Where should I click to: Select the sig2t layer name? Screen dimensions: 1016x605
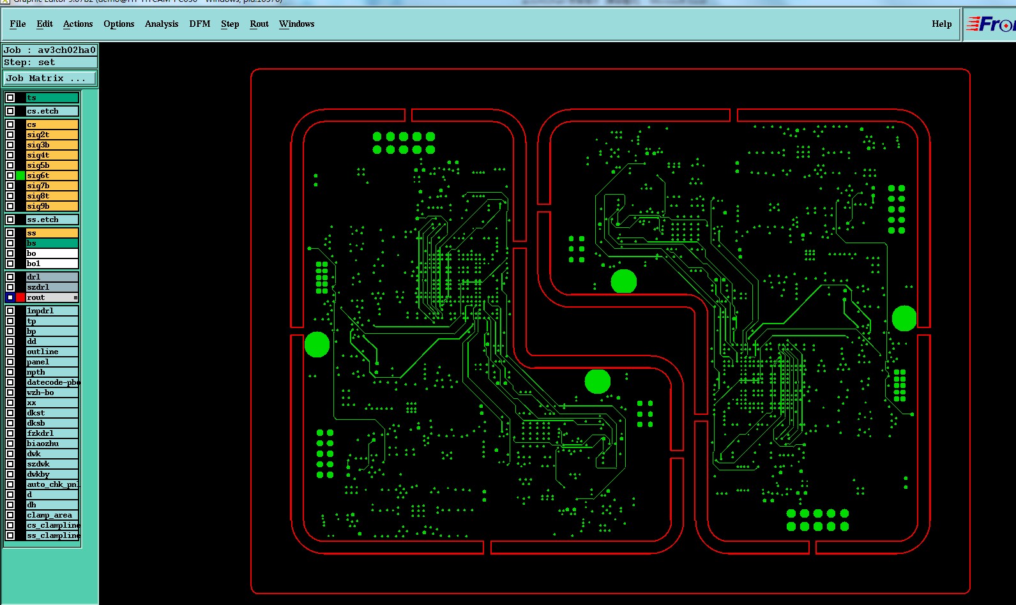[52, 135]
